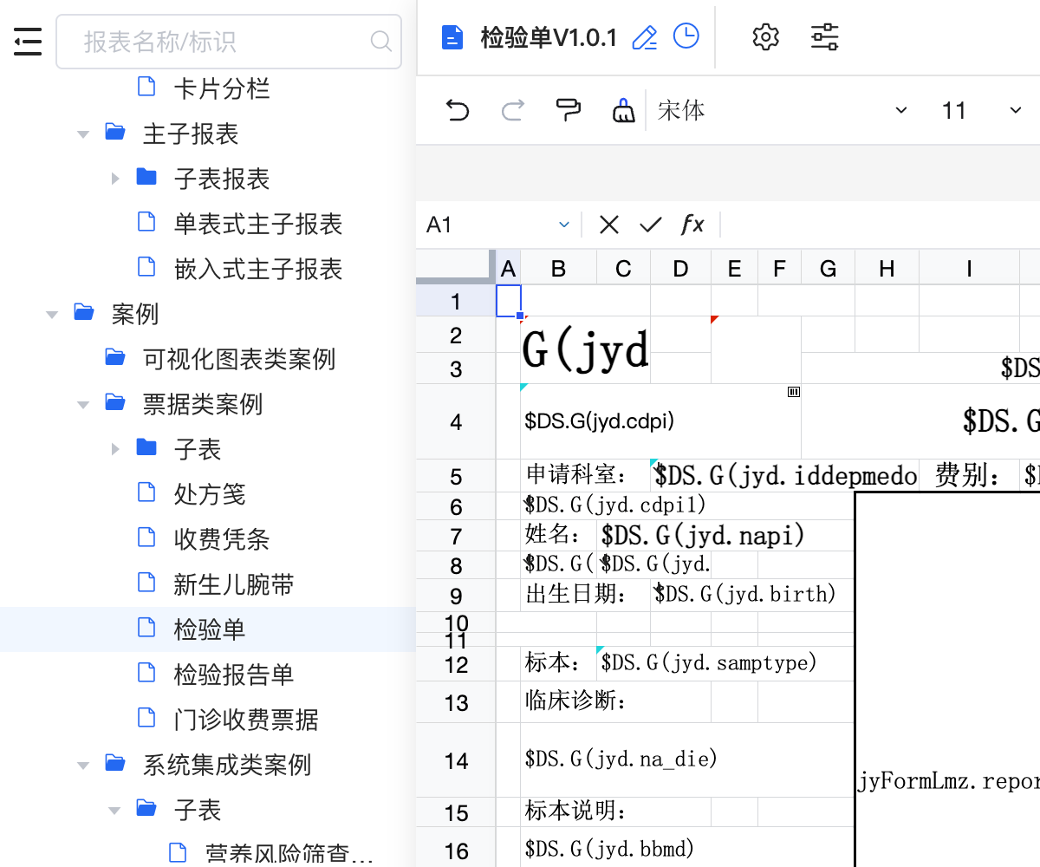This screenshot has width=1040, height=867.
Task: Click cell $DS.G(jyd.napi)
Action: pos(726,535)
